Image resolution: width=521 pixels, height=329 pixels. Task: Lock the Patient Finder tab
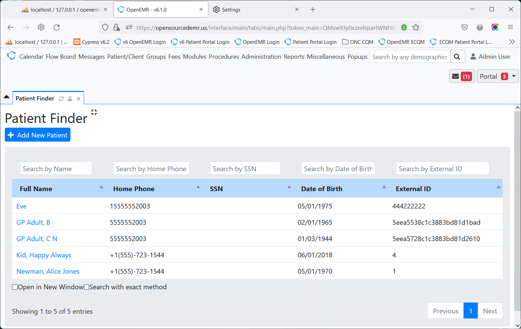pos(70,98)
